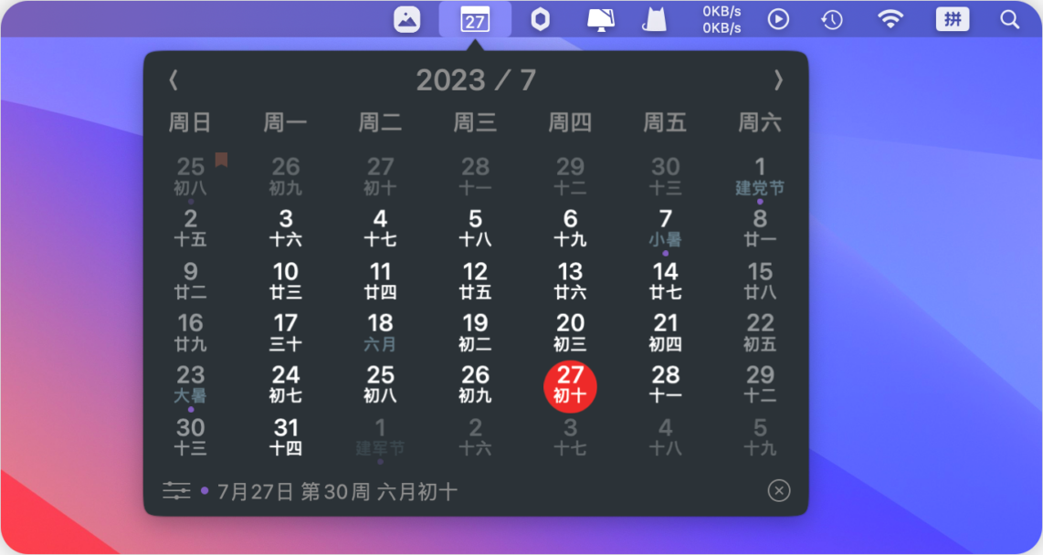Select July 6 十九
The image size is (1043, 555).
pyautogui.click(x=570, y=228)
